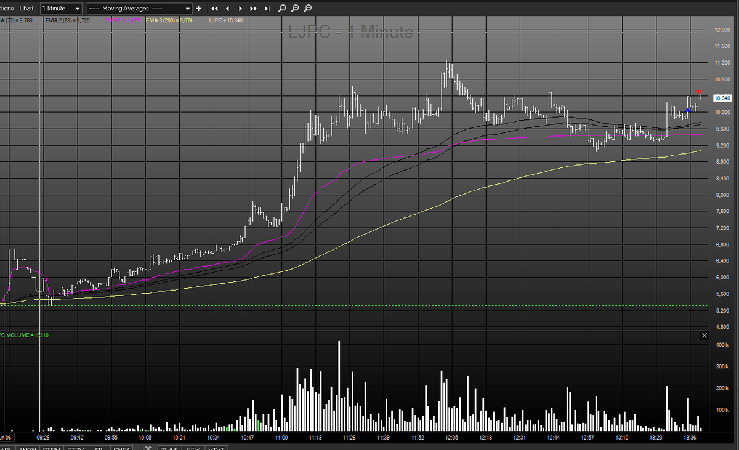739x450 pixels.
Task: Click the 09:28 time axis label
Action: pos(43,437)
